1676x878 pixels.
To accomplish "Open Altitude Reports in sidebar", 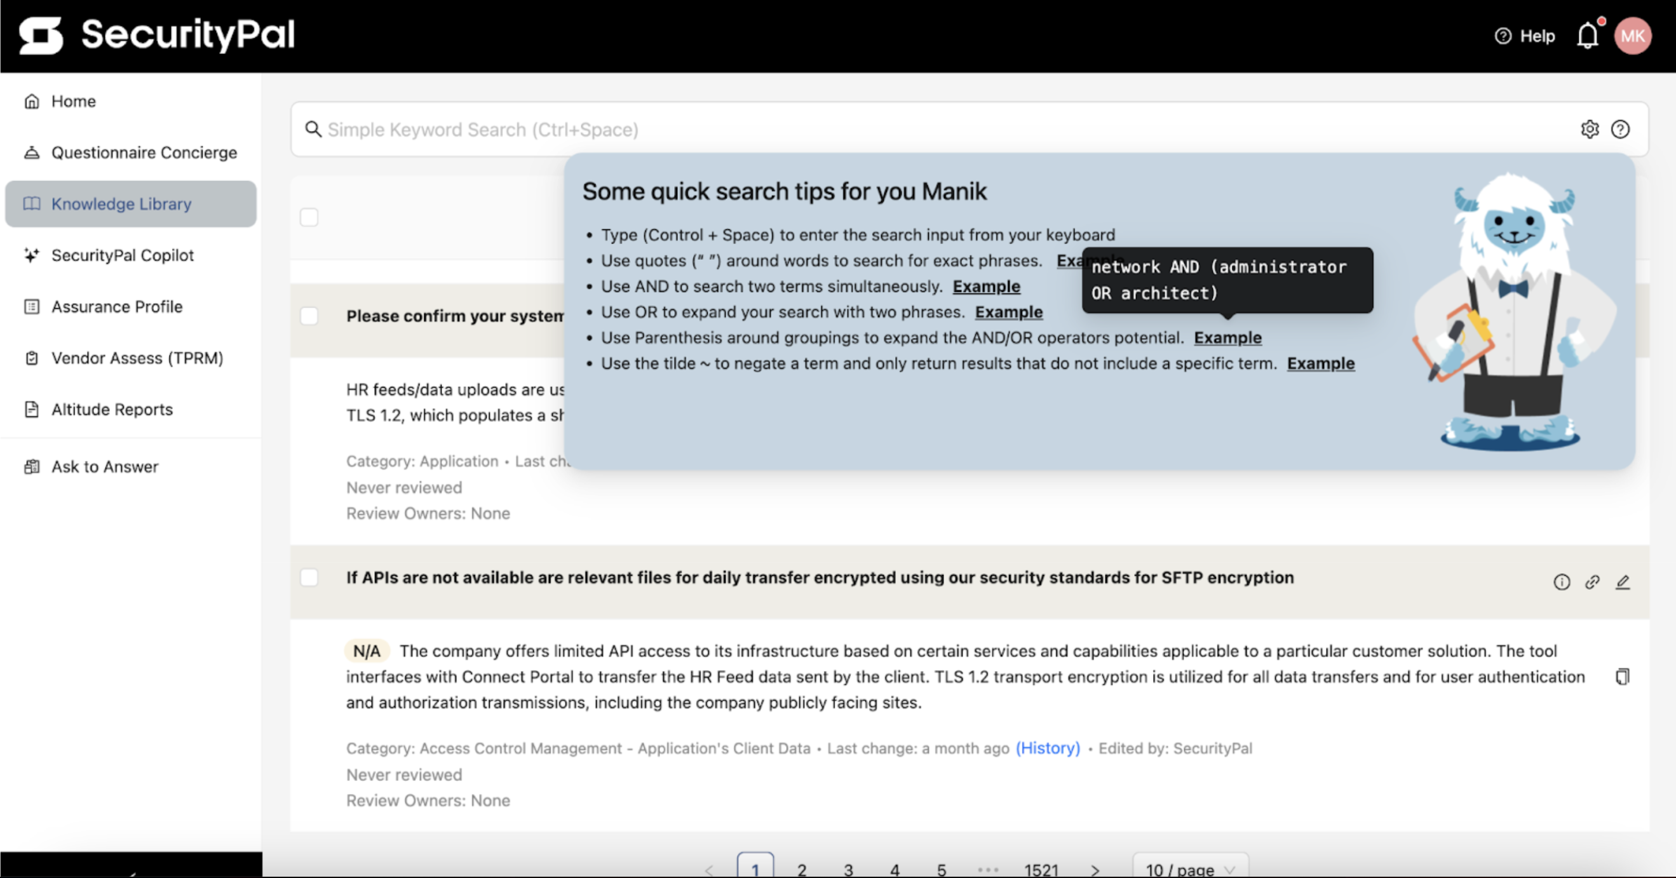I will click(x=130, y=409).
